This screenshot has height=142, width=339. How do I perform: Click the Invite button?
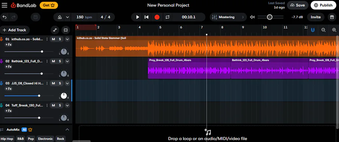point(316,17)
